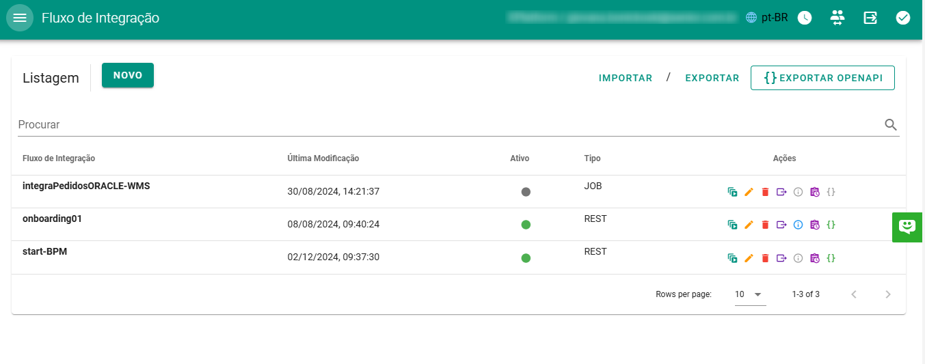Export integraPedidosORACLE-WMS with purple arrow icon
Screen dimensions: 925x364
(x=781, y=192)
